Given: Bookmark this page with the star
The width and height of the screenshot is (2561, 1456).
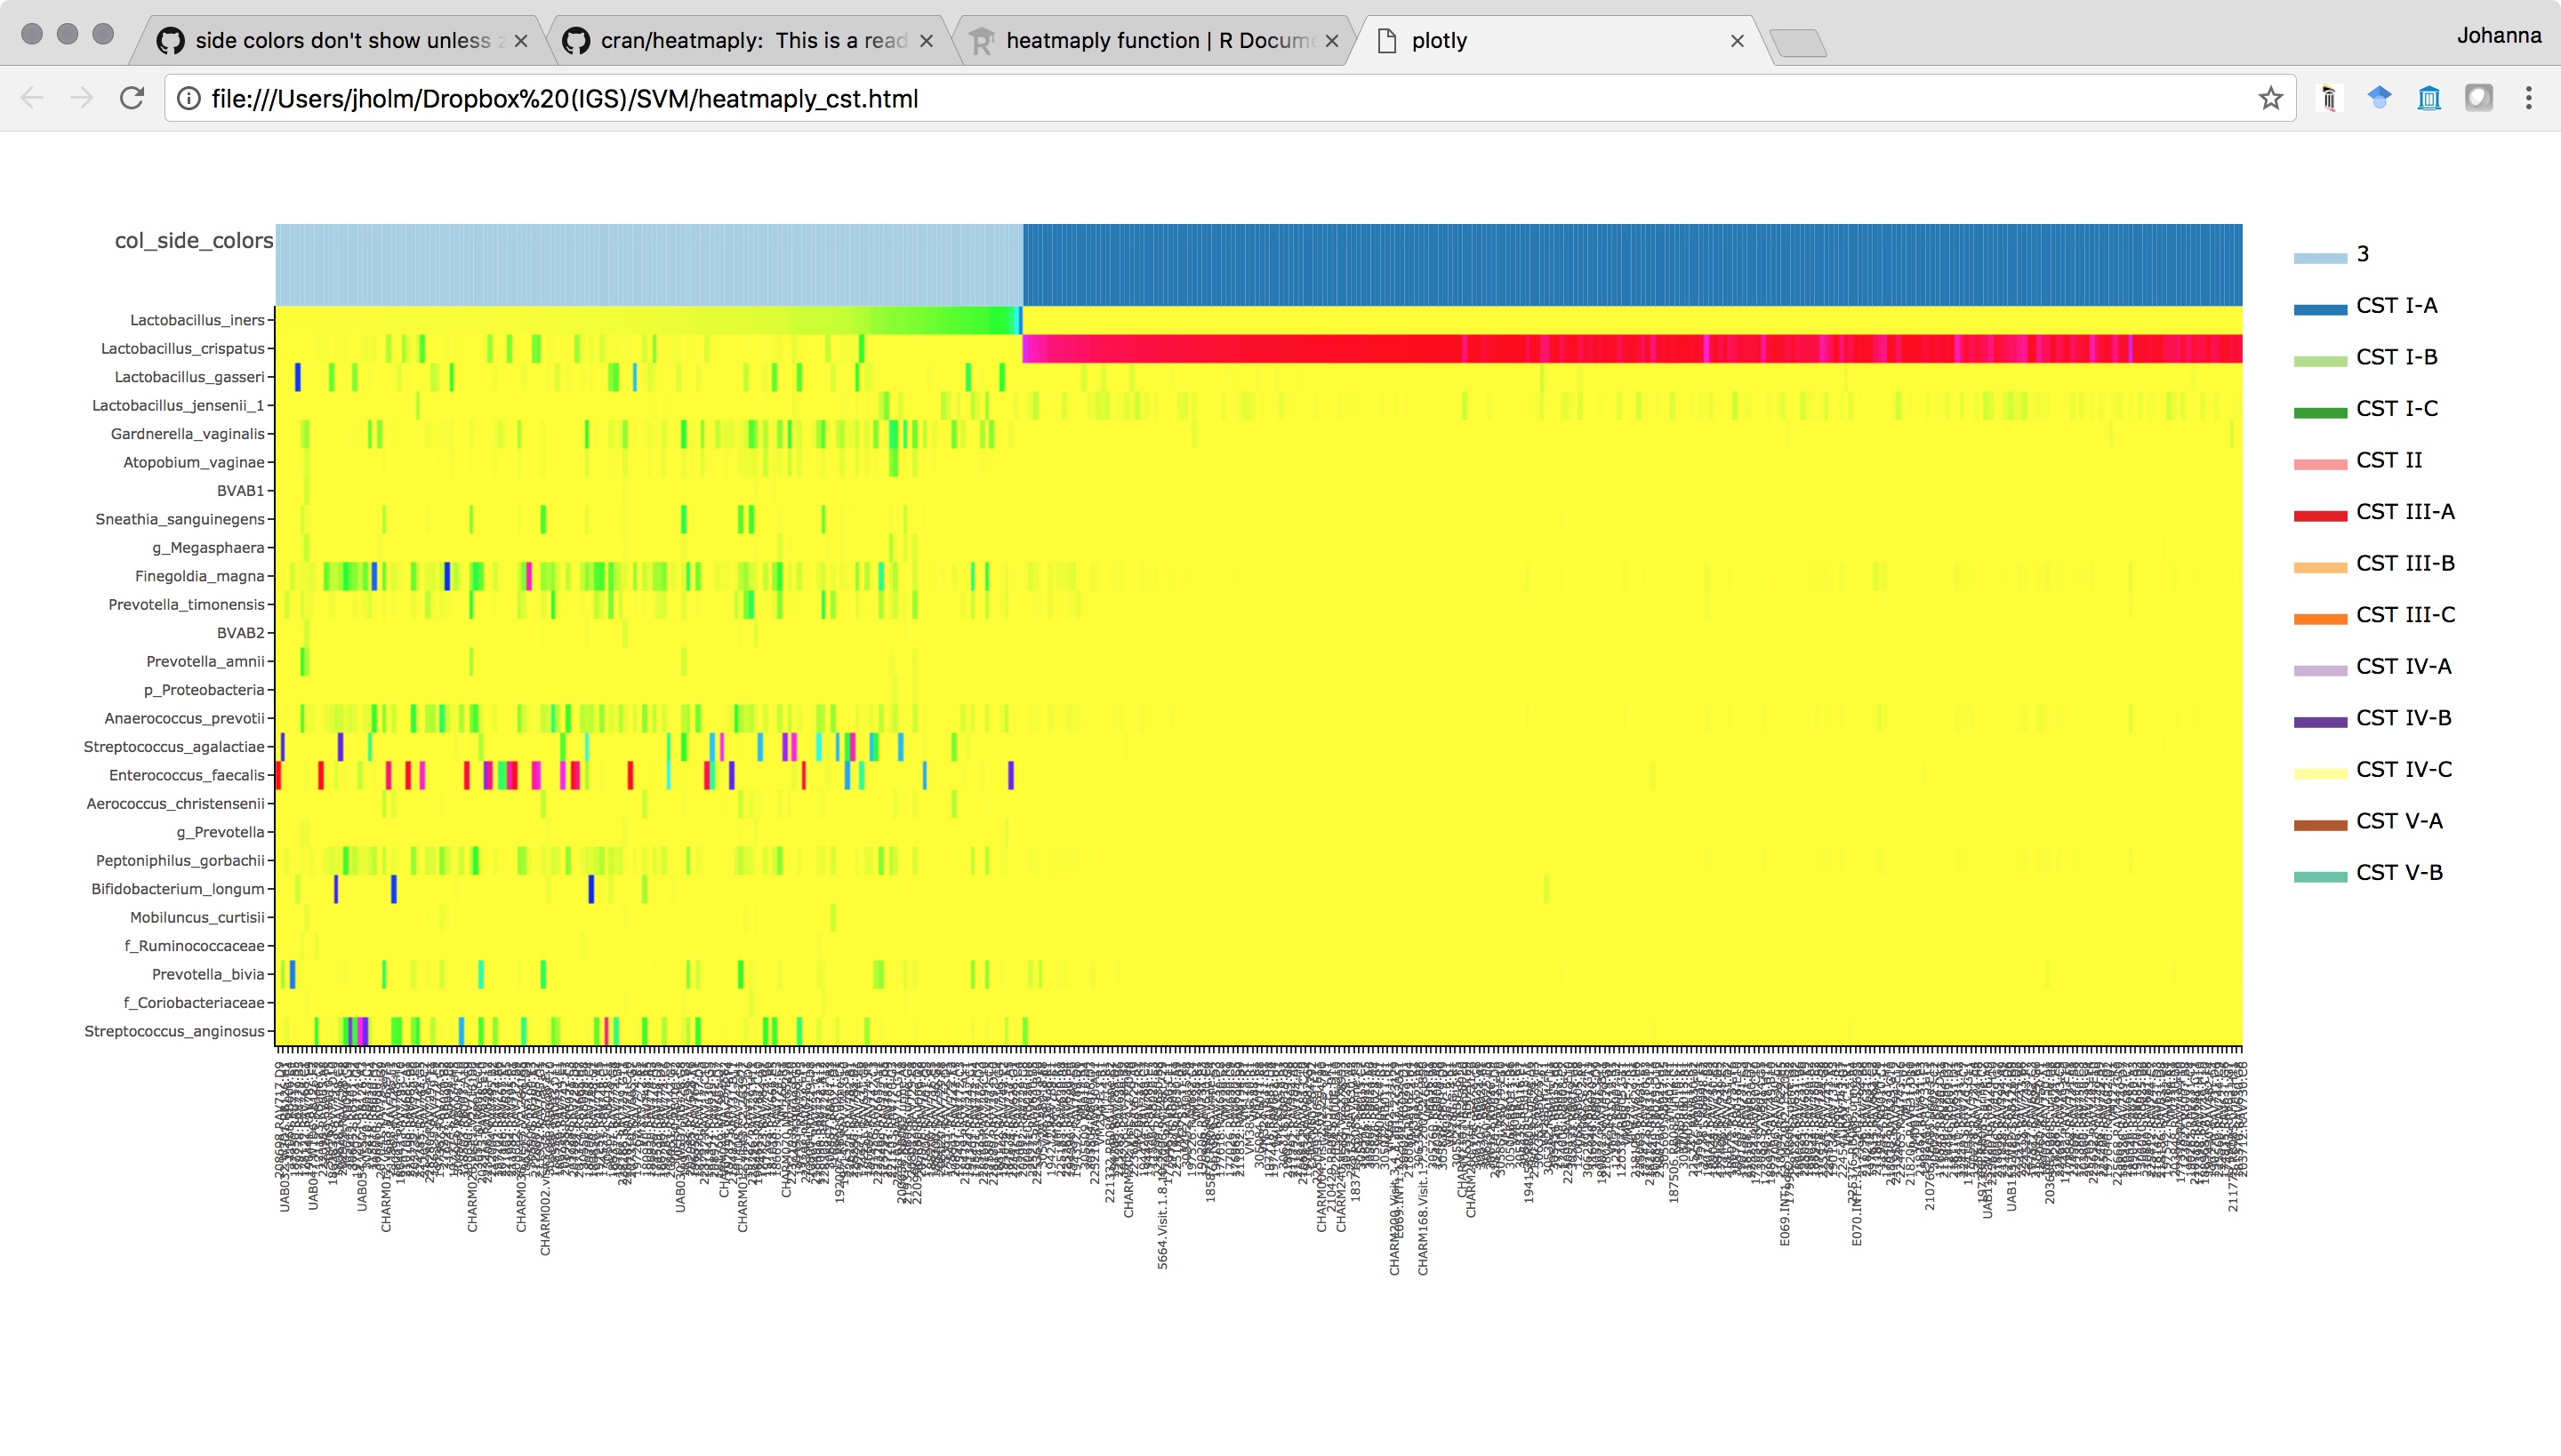Looking at the screenshot, I should tap(2269, 98).
